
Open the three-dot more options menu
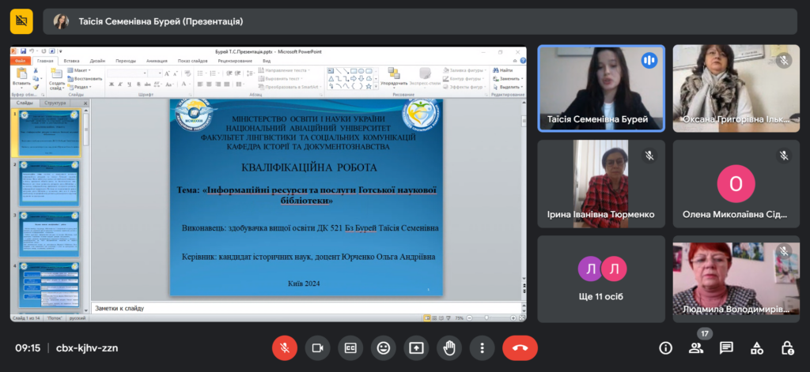[482, 348]
